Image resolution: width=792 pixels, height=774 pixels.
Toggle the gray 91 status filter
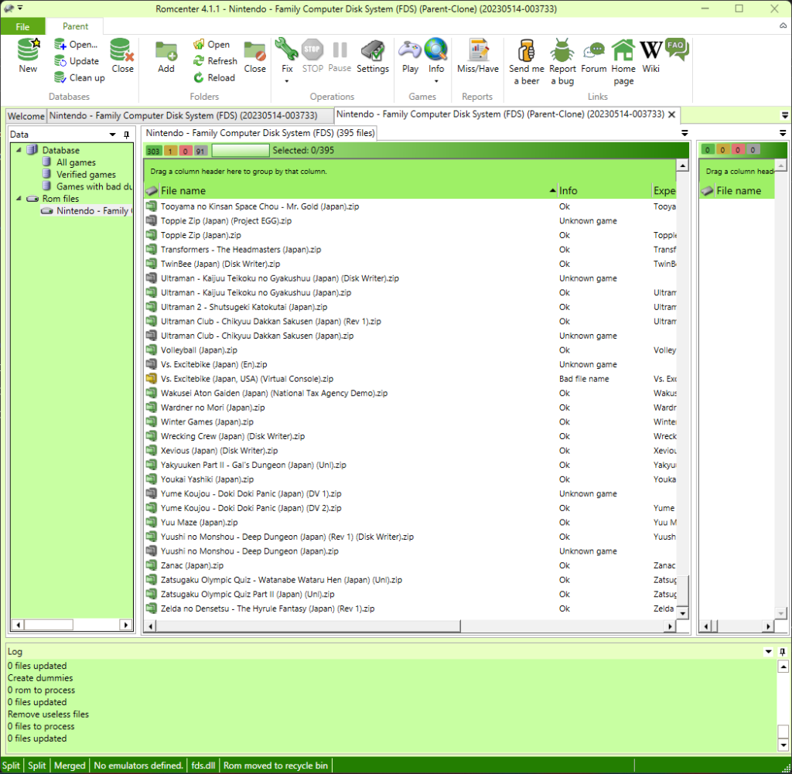click(200, 151)
